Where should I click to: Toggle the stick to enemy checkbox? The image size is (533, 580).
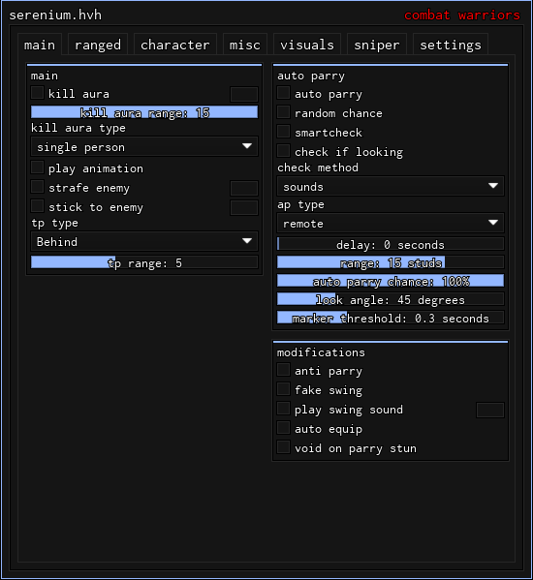(x=38, y=206)
